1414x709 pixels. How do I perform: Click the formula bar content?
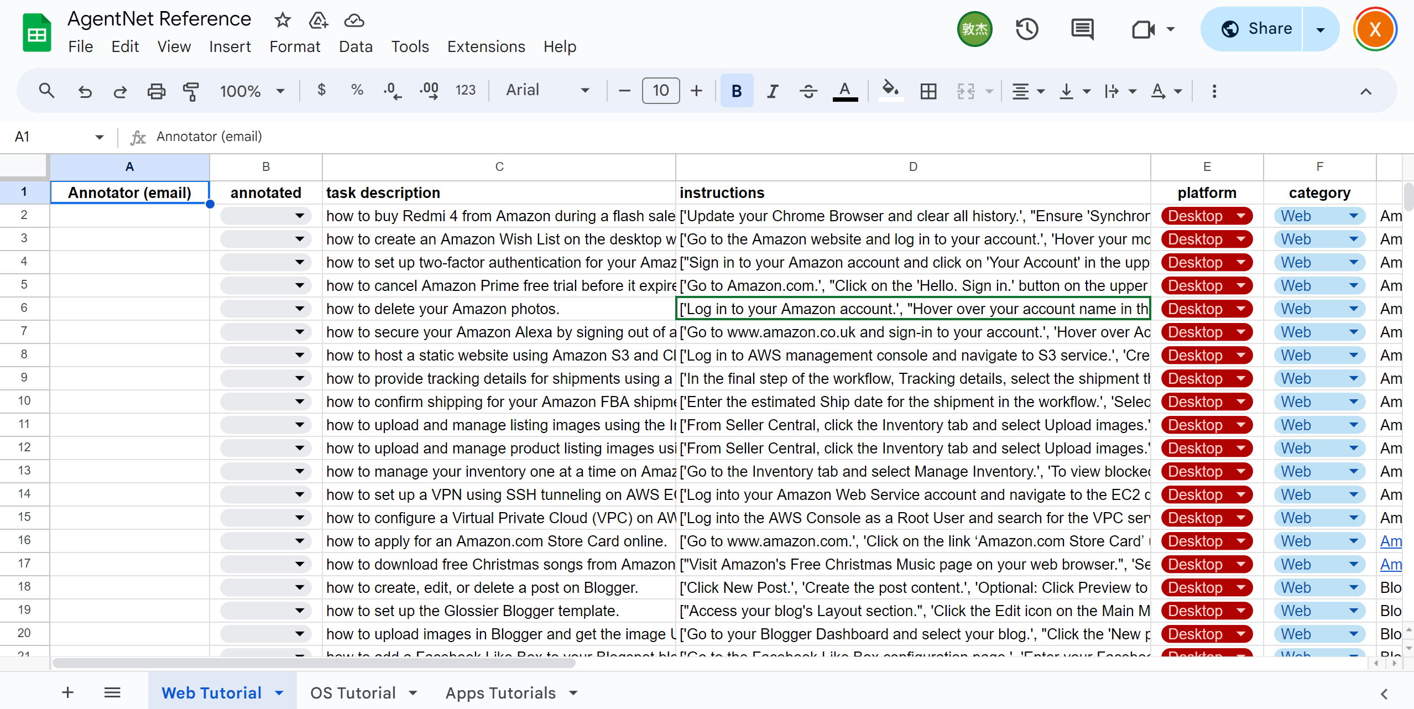tap(209, 137)
